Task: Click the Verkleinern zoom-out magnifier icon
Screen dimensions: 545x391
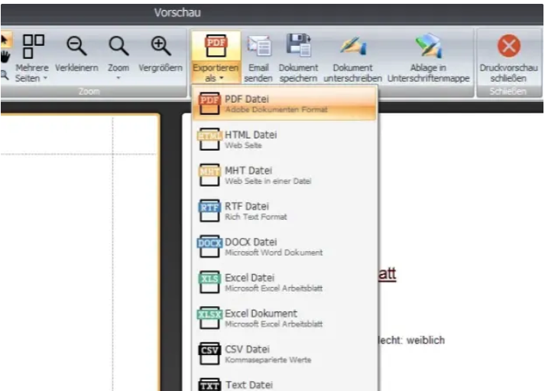Action: tap(76, 47)
